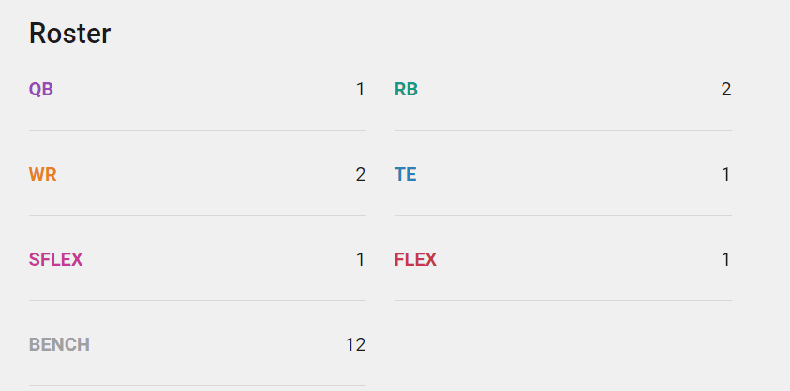The width and height of the screenshot is (790, 391).
Task: Click the divider line under the RB row
Action: pyautogui.click(x=562, y=130)
